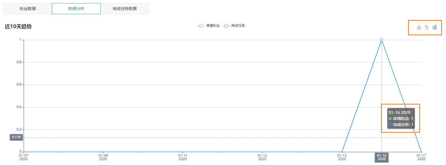Switch chart to bar view icon
The image size is (446, 165).
pos(435,27)
